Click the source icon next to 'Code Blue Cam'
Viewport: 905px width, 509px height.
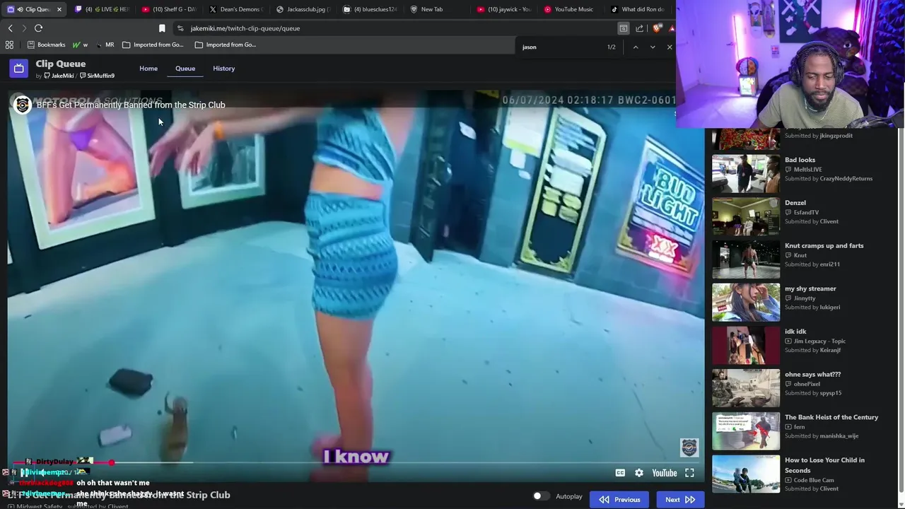coord(788,481)
